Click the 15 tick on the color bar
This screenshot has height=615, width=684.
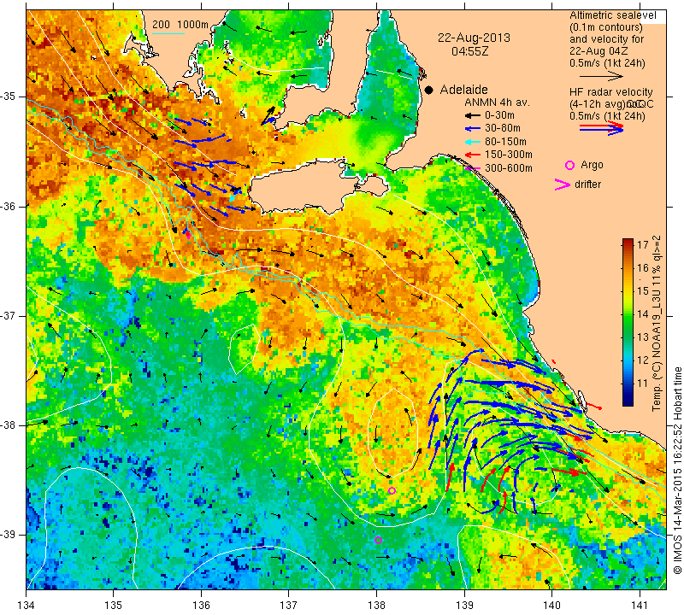click(642, 290)
